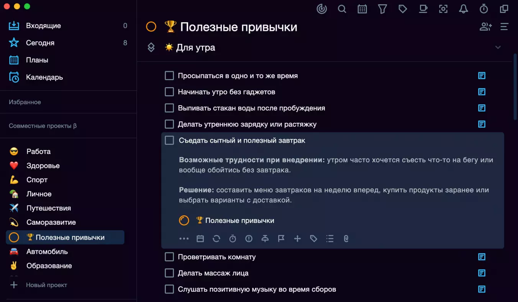Click Полезные привычки project link inside task
This screenshot has height=302, width=518.
click(x=235, y=221)
